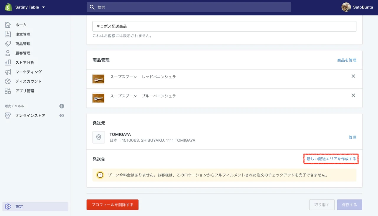Remove スープスプーン レッドペニンシュラ from profile
The image size is (378, 216).
pyautogui.click(x=353, y=76)
